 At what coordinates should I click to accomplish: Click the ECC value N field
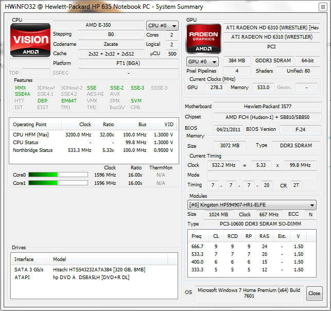pos(310,215)
